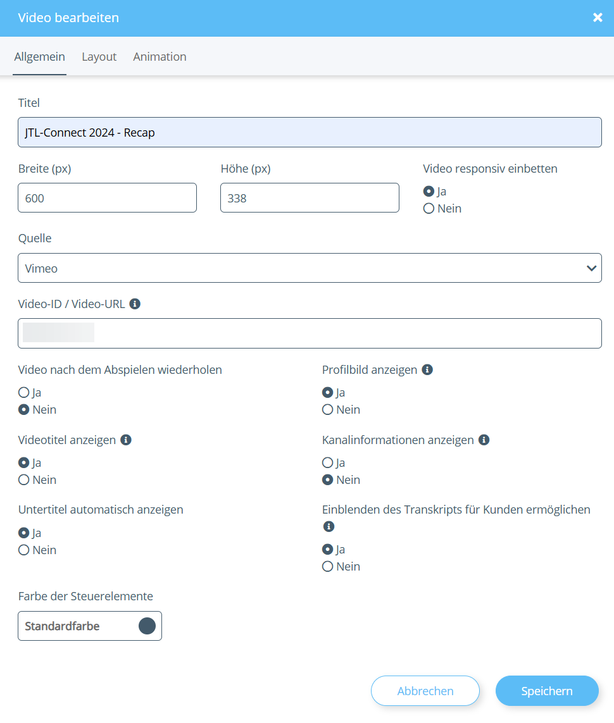Select Ja for Kanalinformationen anzeigen
The height and width of the screenshot is (723, 614).
point(328,463)
